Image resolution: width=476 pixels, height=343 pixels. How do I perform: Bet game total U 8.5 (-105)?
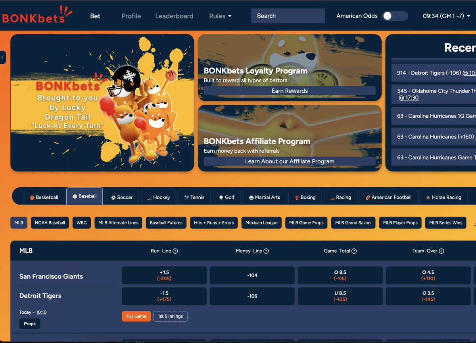340,296
